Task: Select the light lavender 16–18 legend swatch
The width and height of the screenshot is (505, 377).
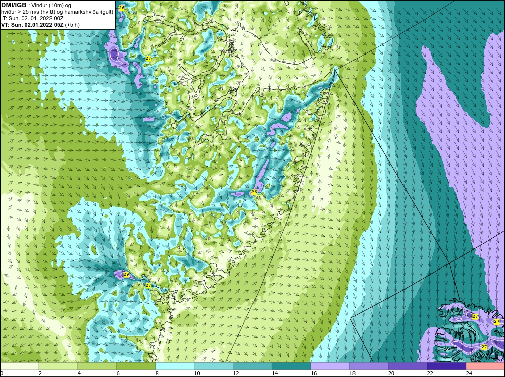Action: tap(330, 366)
